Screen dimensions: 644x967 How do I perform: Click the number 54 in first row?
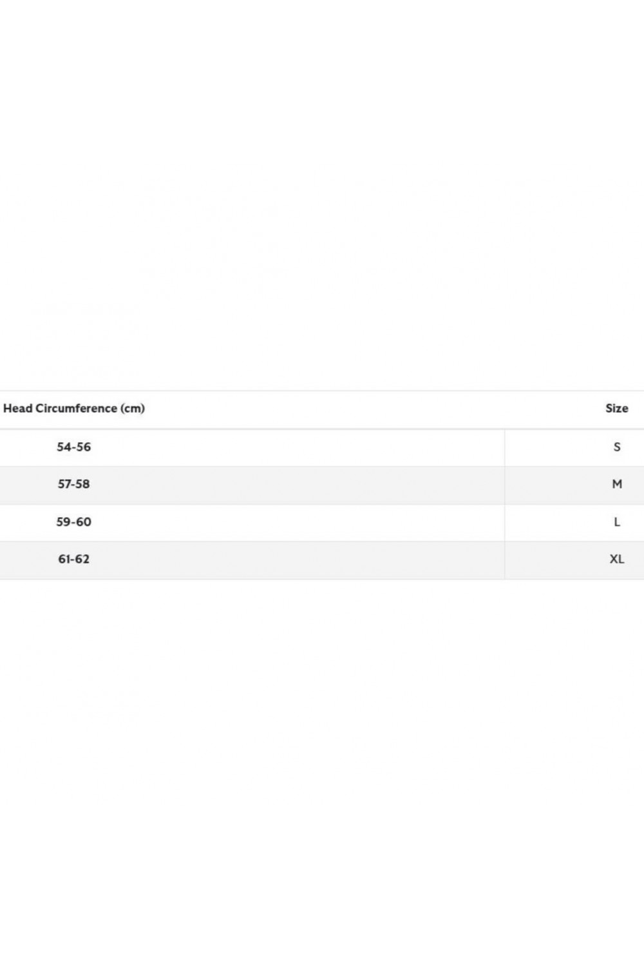[64, 447]
